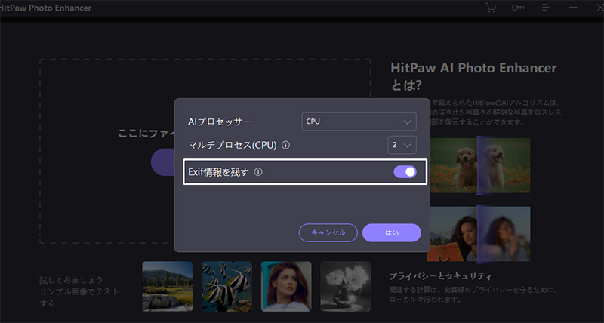Open the shopping cart icon in title bar
This screenshot has width=604, height=323.
[491, 8]
